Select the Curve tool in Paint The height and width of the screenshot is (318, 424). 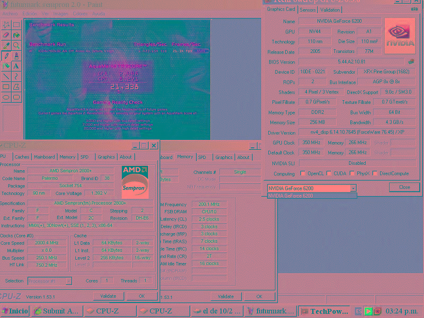coord(16,76)
